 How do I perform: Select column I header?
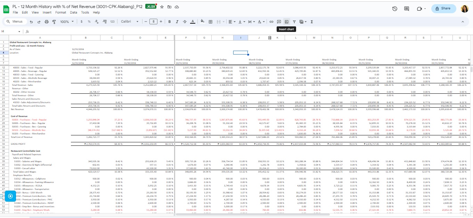click(241, 37)
